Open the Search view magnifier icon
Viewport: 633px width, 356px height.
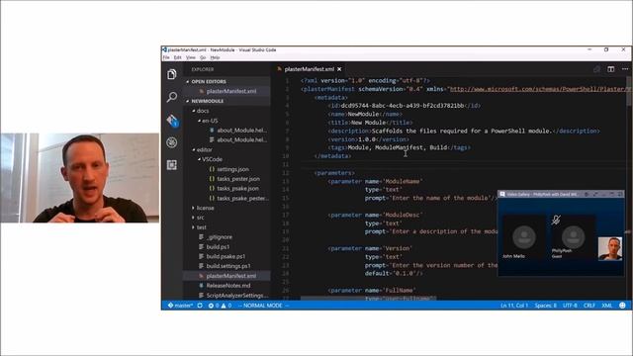[x=172, y=97]
